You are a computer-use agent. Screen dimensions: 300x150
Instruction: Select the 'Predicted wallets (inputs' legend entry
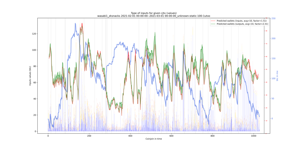click(239, 21)
